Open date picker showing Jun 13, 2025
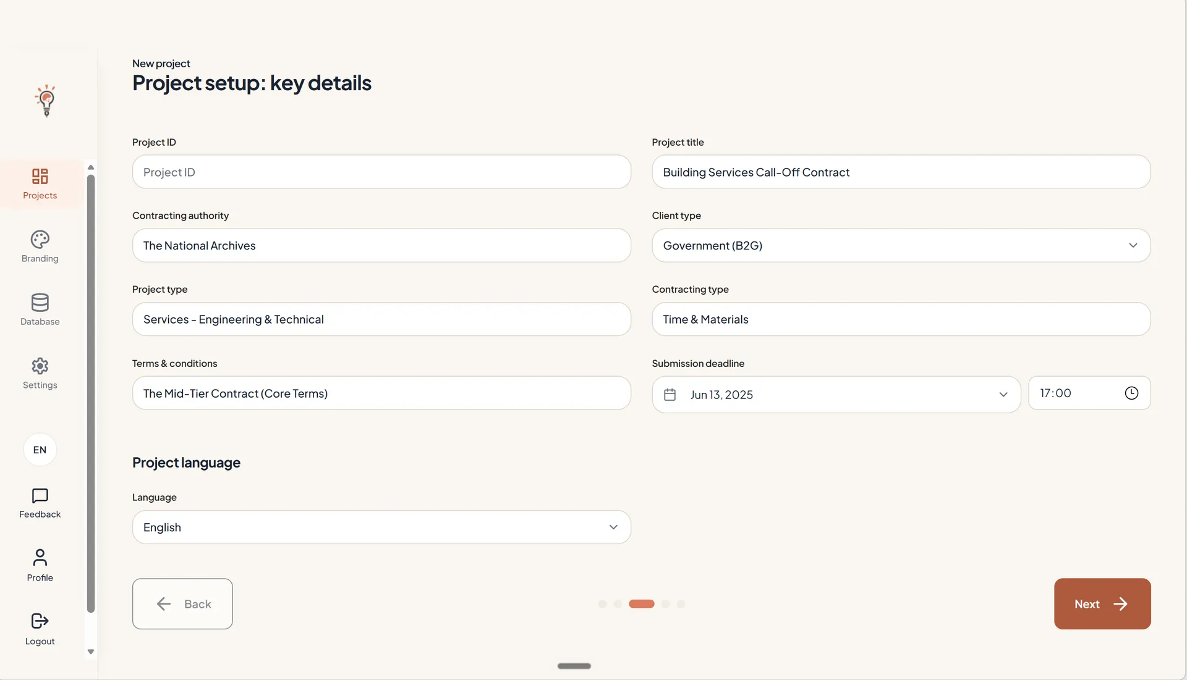1187x680 pixels. point(836,395)
